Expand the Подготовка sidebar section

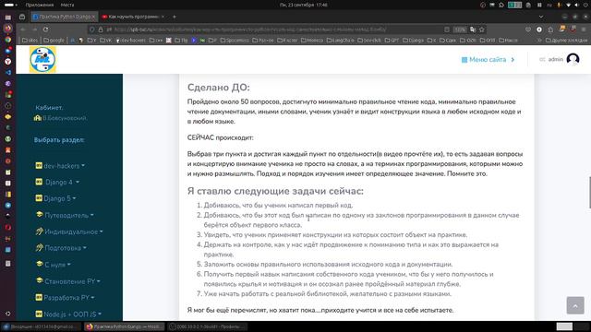(61, 248)
